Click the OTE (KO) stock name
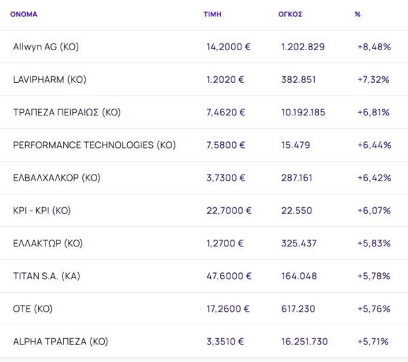408x362 pixels. pyautogui.click(x=33, y=308)
